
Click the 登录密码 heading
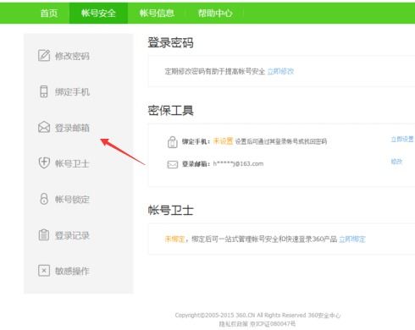point(170,43)
